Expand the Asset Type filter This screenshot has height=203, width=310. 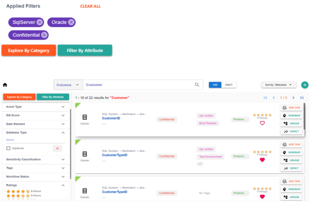pyautogui.click(x=35, y=107)
